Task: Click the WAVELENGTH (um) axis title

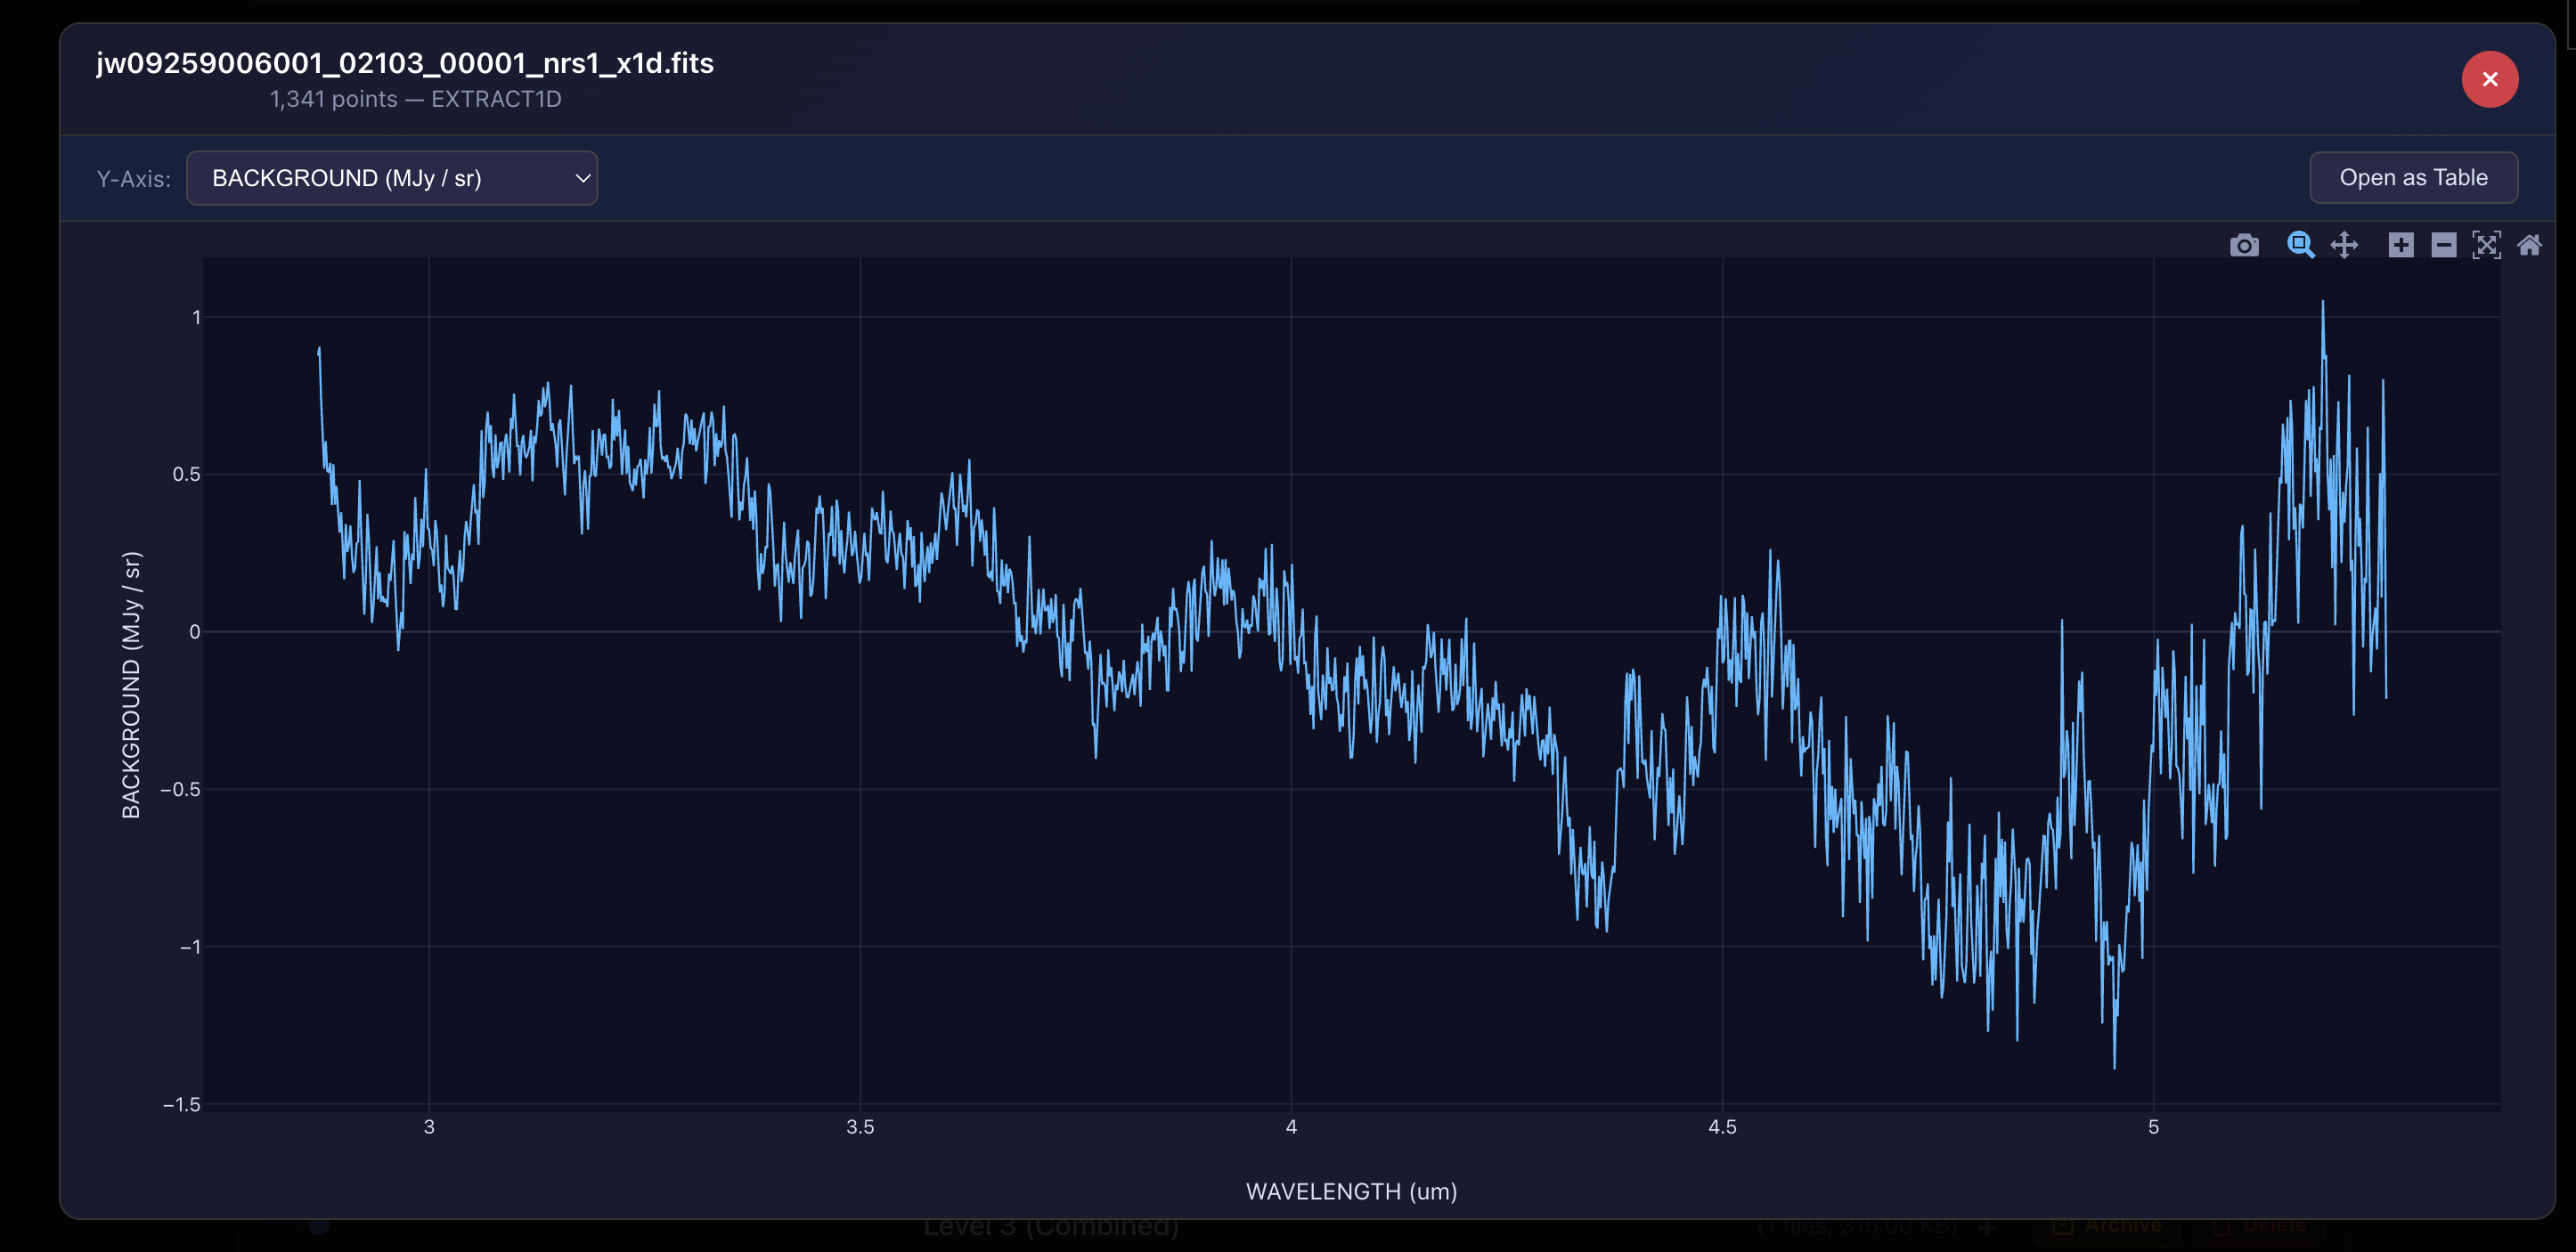Action: pos(1351,1191)
